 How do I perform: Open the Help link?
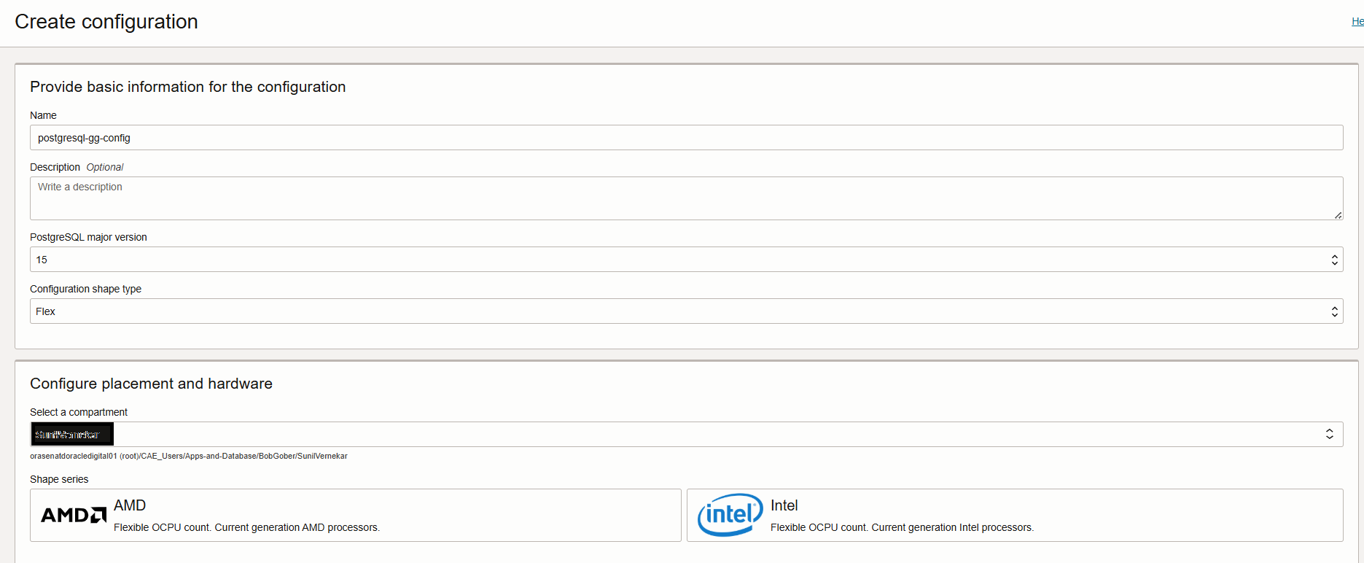1357,22
